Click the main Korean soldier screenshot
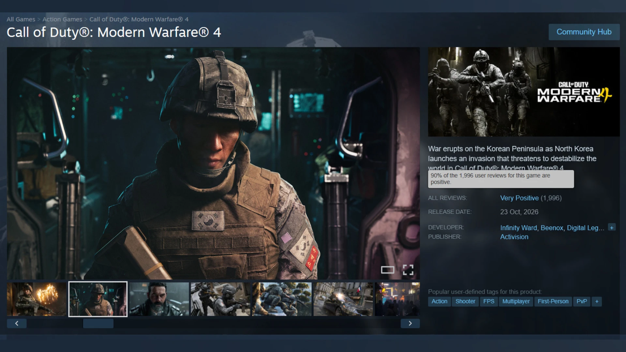Viewport: 626px width, 352px height. point(213,163)
